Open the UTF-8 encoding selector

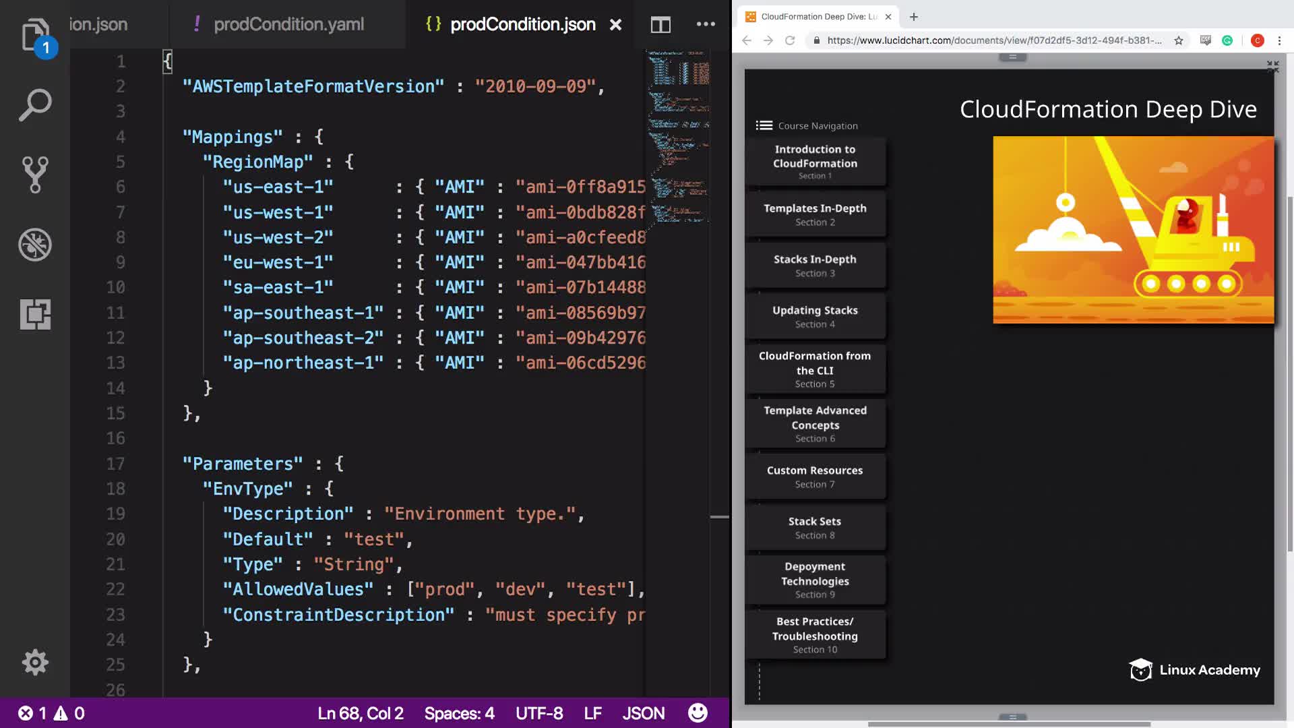tap(538, 712)
